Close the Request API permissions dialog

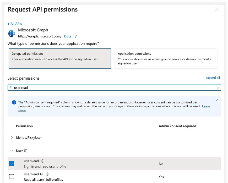point(217,9)
